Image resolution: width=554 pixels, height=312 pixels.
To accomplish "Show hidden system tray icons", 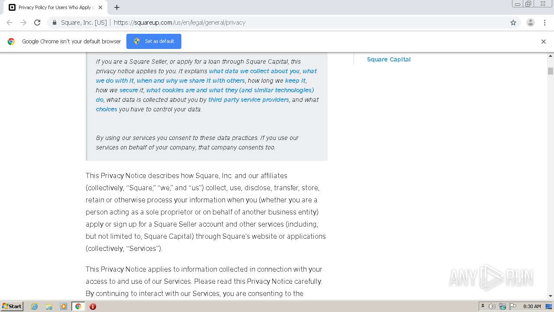I will 483,306.
